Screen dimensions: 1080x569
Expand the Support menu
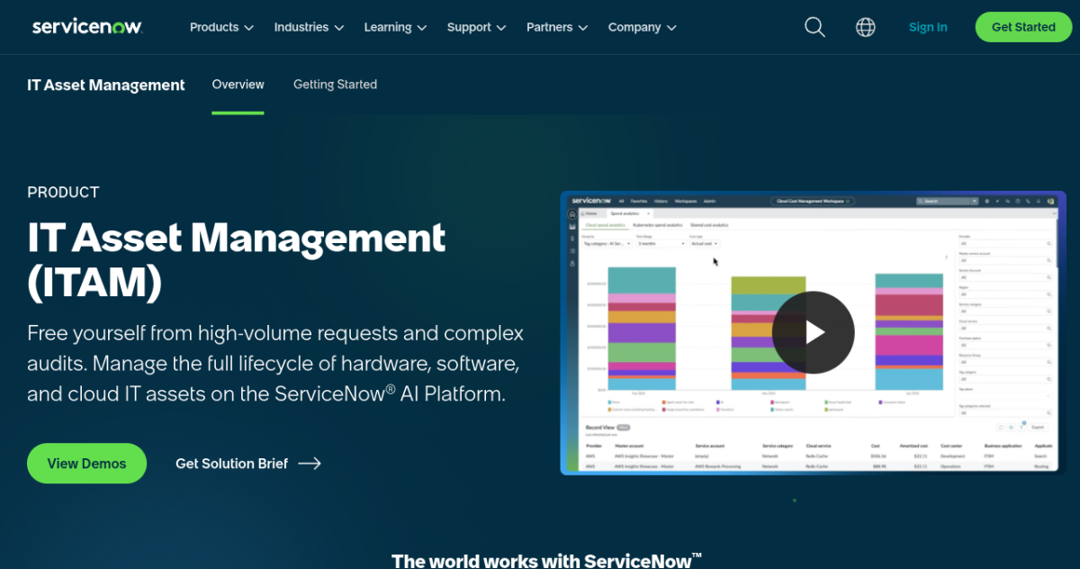476,27
